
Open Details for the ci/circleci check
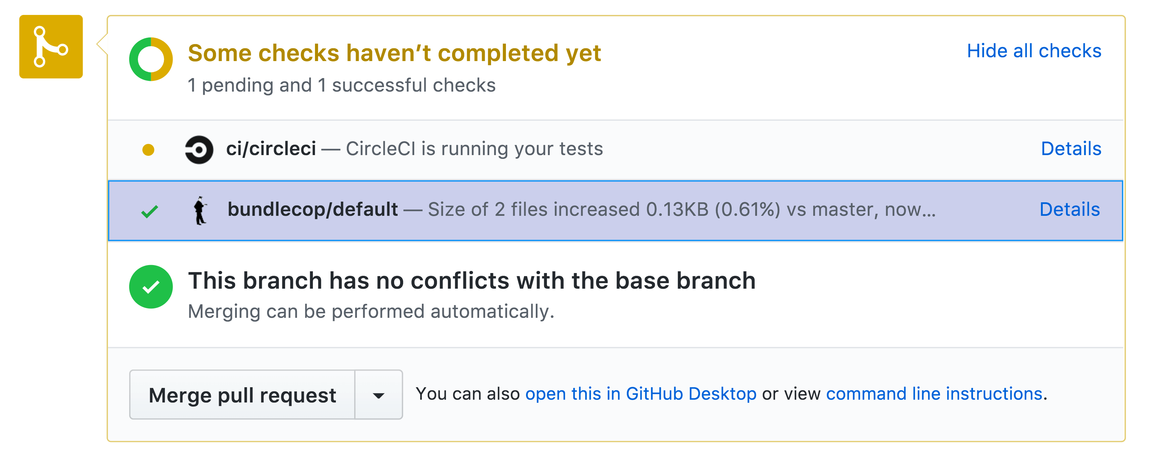pos(1071,149)
